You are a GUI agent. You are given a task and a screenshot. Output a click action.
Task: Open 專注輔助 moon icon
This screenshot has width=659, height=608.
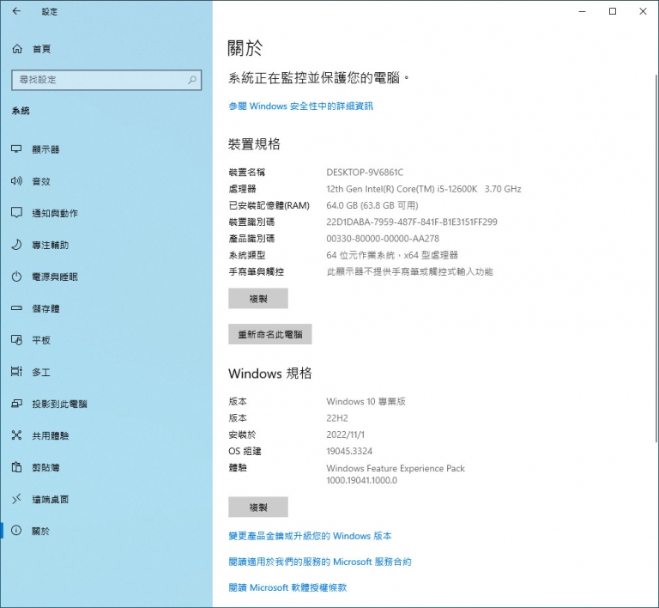point(16,245)
